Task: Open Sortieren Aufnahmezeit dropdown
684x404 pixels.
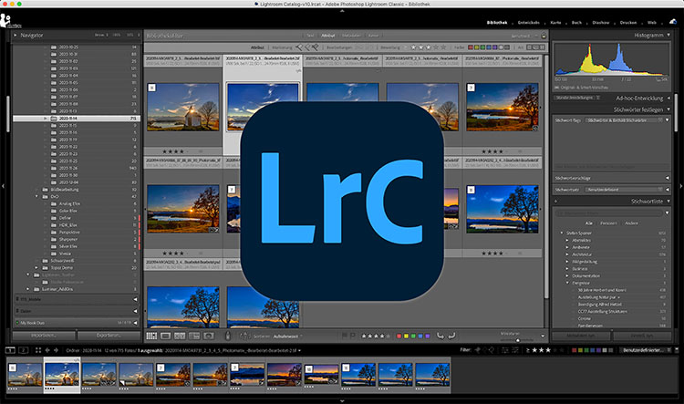Action: 287,337
